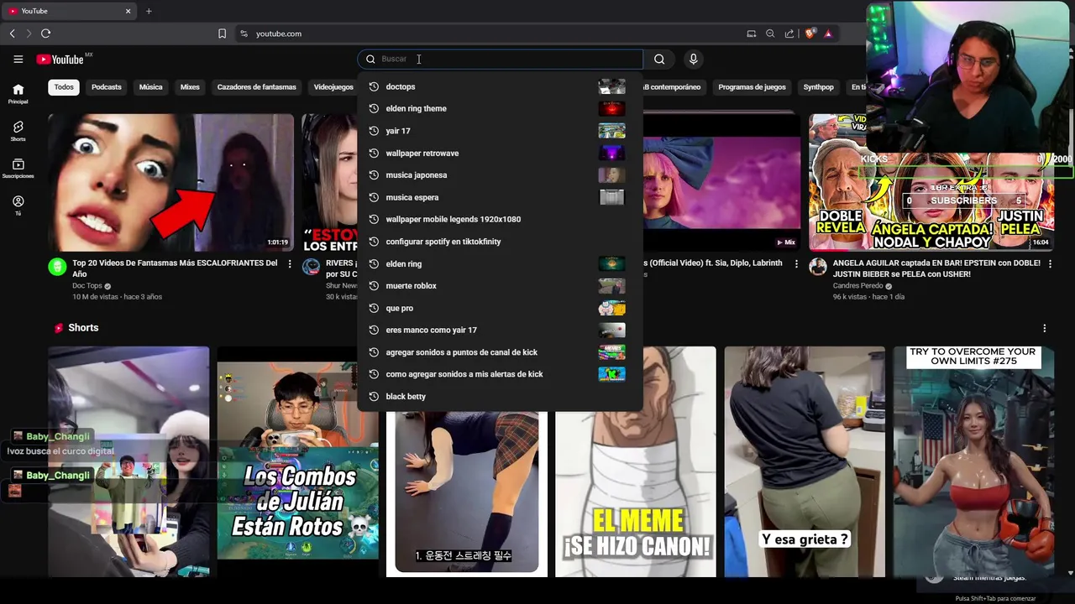Choose suggestion doctops
The image size is (1075, 604).
(x=500, y=86)
